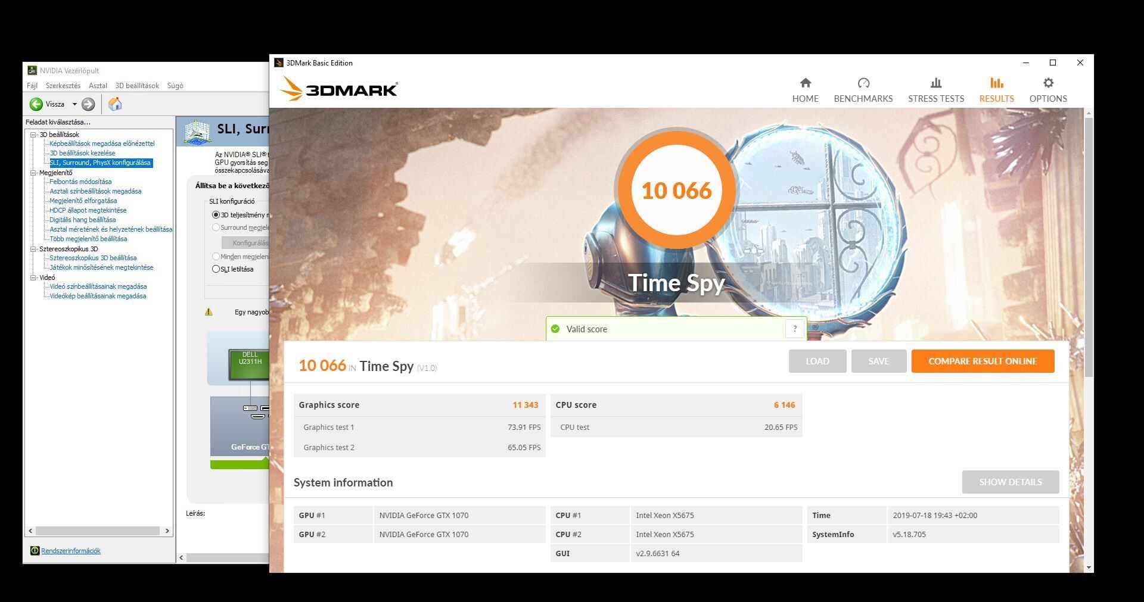Screen dimensions: 1144x602
Task: Click the DELL U2311H monitor graphic
Action: (250, 365)
